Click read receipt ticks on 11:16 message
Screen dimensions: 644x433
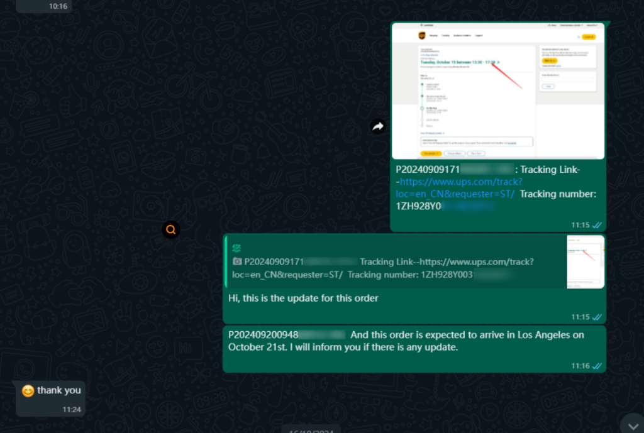597,366
